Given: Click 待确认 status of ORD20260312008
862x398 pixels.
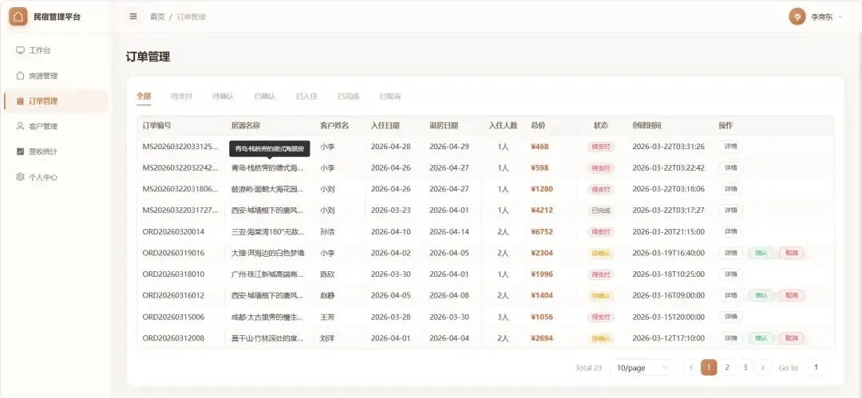Looking at the screenshot, I should (601, 338).
